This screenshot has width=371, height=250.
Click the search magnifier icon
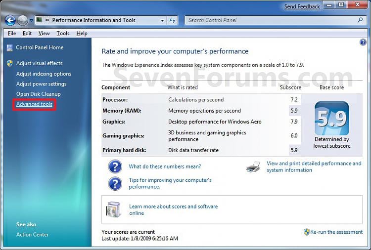[x=360, y=20]
